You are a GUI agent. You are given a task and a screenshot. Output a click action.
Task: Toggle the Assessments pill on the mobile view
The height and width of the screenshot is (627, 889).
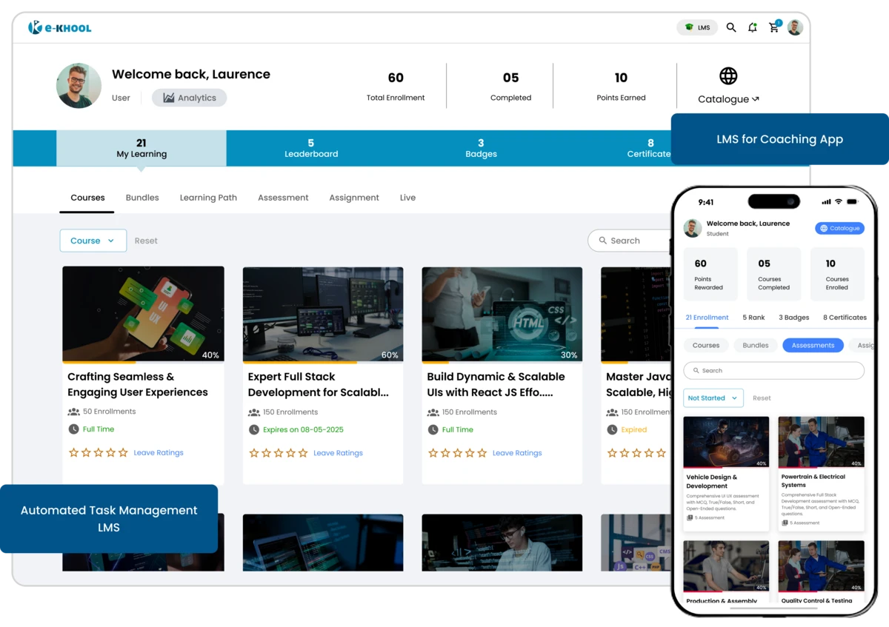[x=813, y=345]
